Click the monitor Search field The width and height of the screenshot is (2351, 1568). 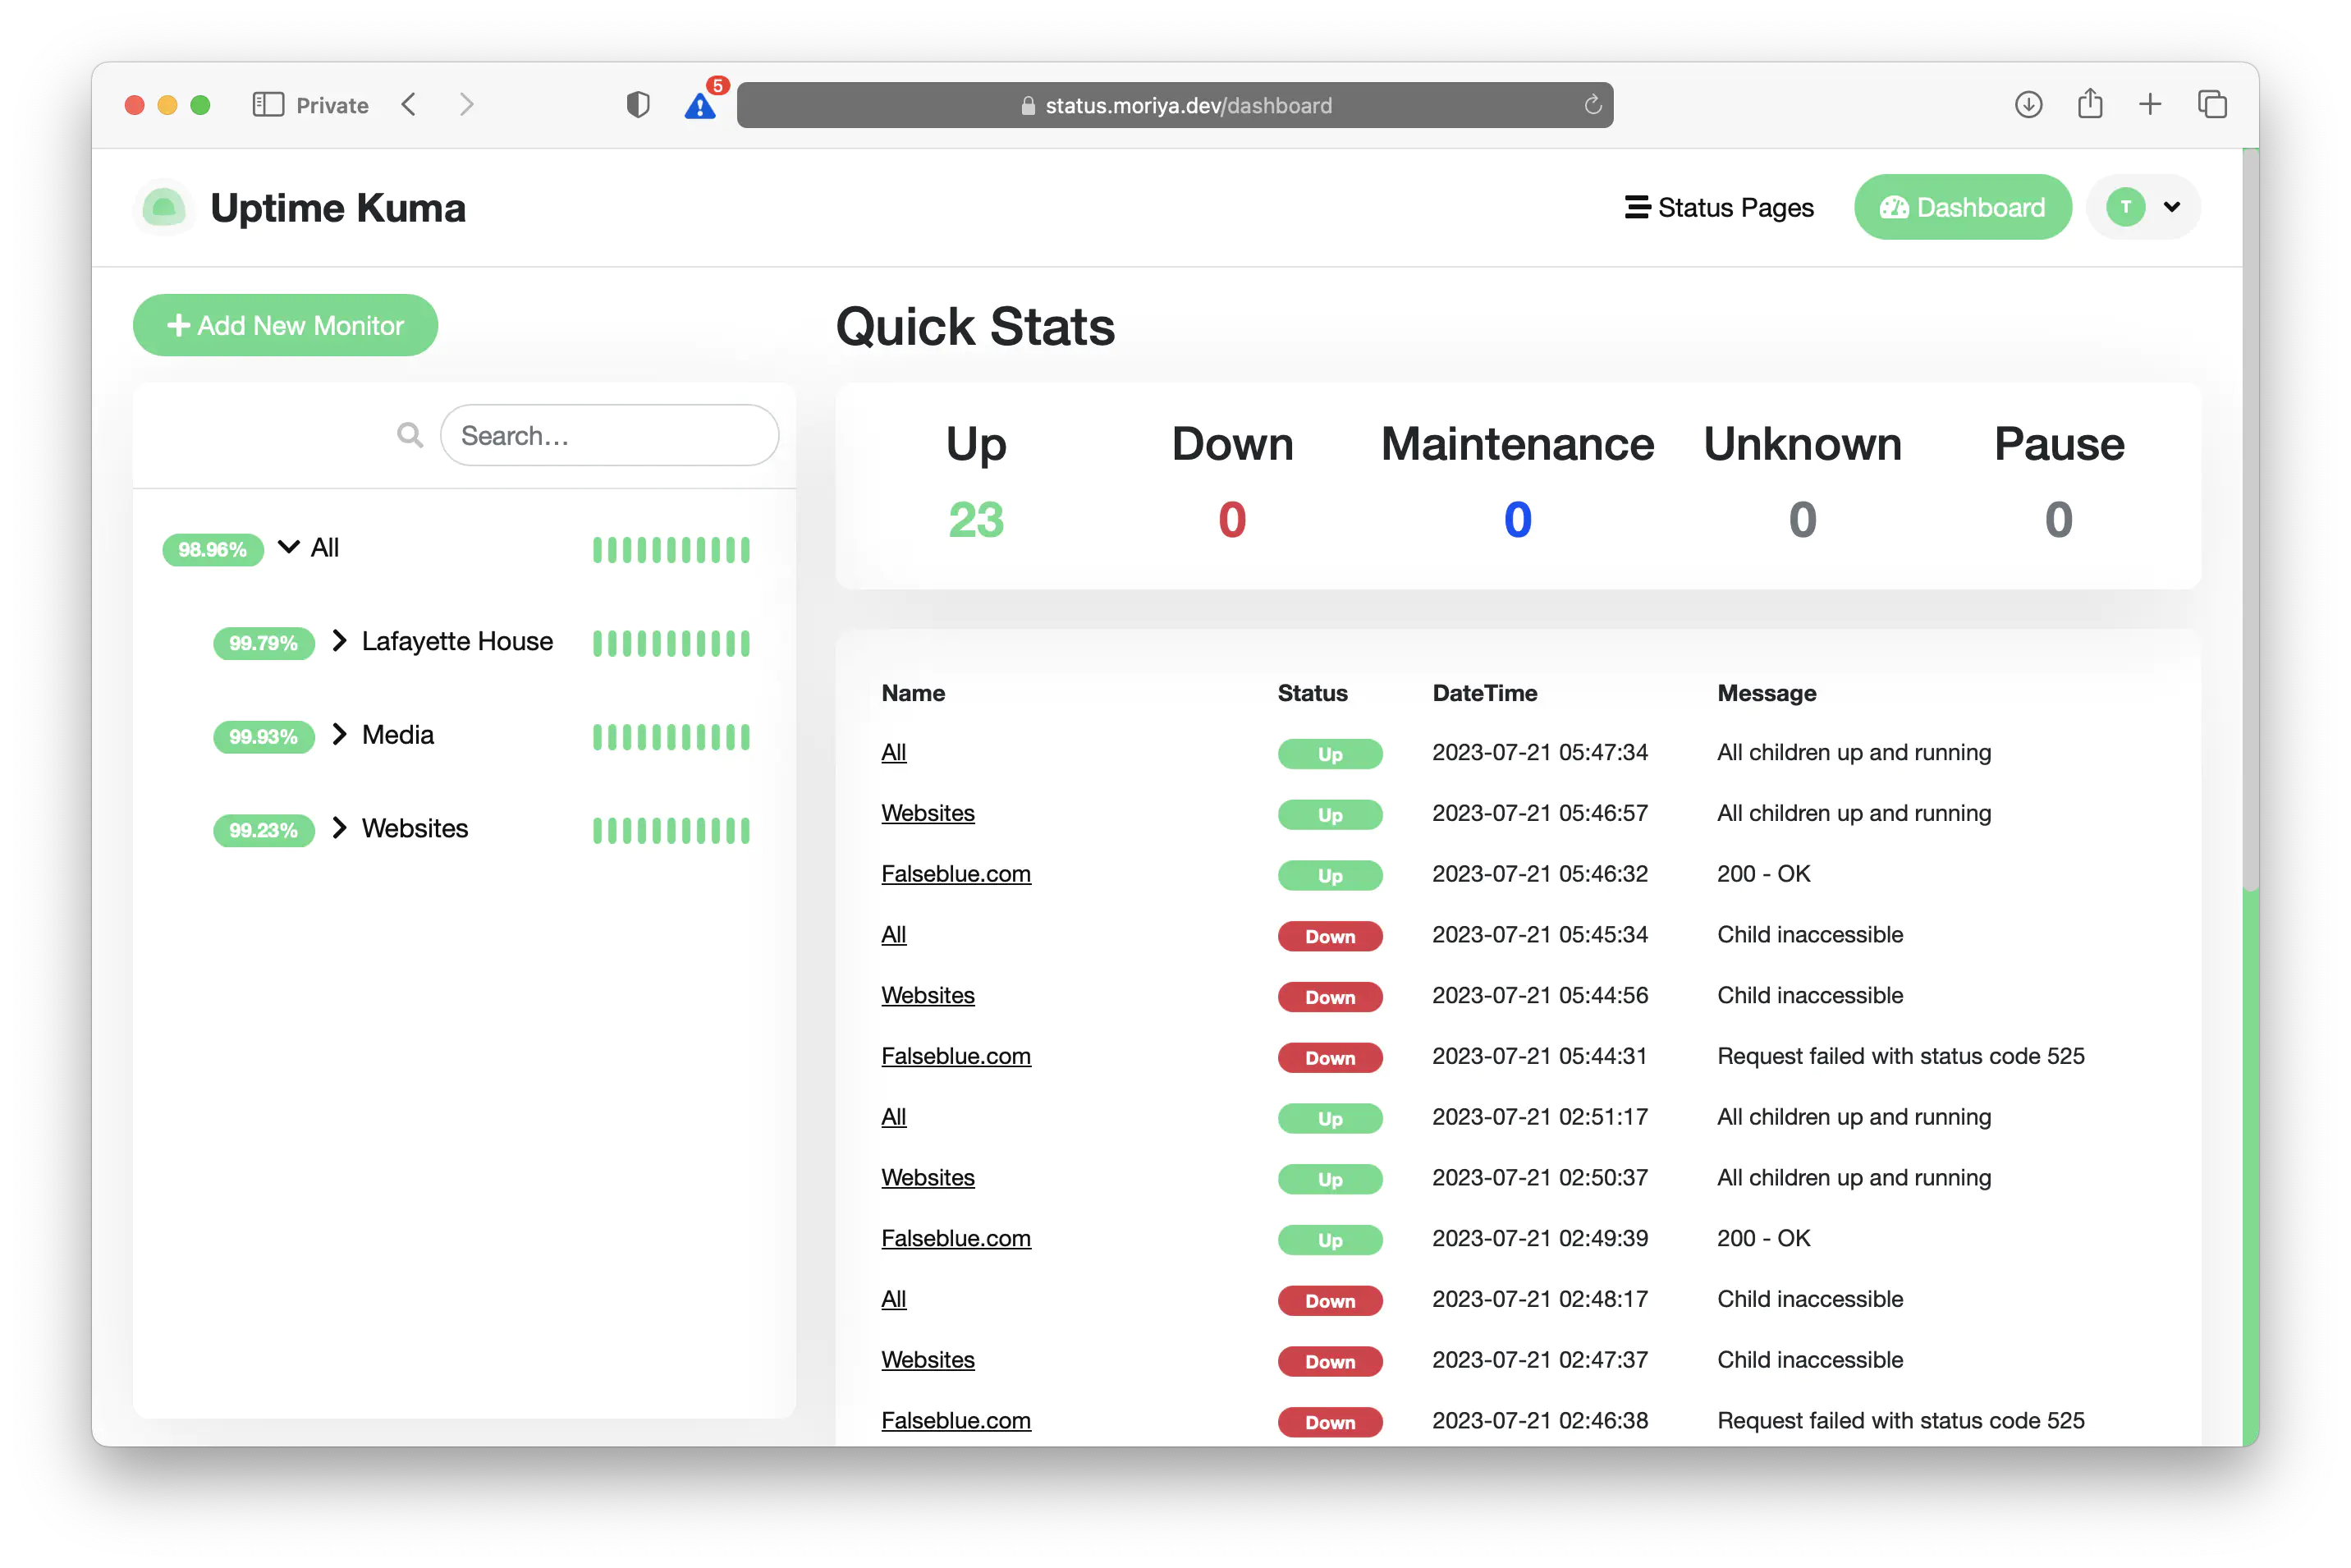(x=609, y=435)
